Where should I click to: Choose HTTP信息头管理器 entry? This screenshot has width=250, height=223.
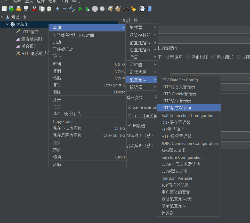(x=189, y=87)
